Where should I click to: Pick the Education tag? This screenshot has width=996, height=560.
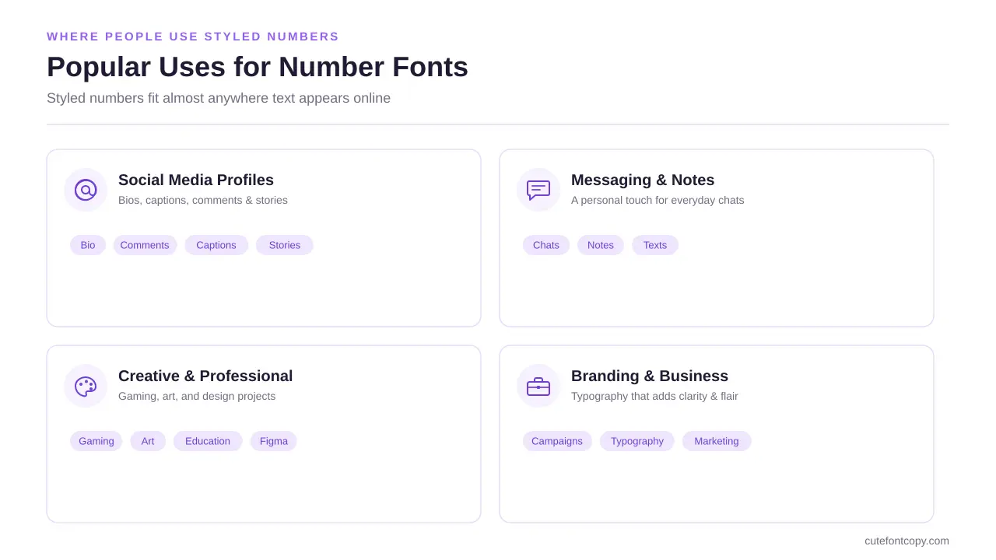pyautogui.click(x=208, y=441)
